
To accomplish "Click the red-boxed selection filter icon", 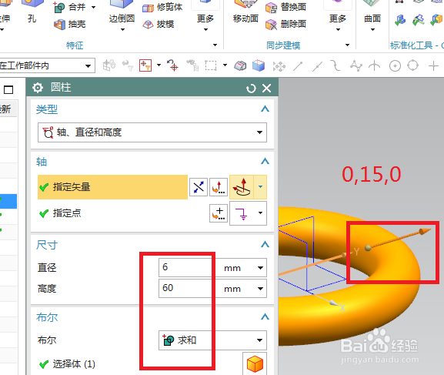I will click(x=145, y=65).
